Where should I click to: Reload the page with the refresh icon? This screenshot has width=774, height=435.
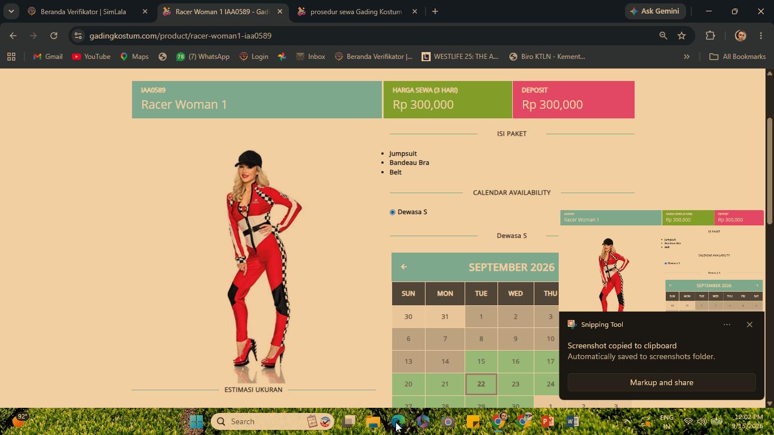tap(54, 36)
